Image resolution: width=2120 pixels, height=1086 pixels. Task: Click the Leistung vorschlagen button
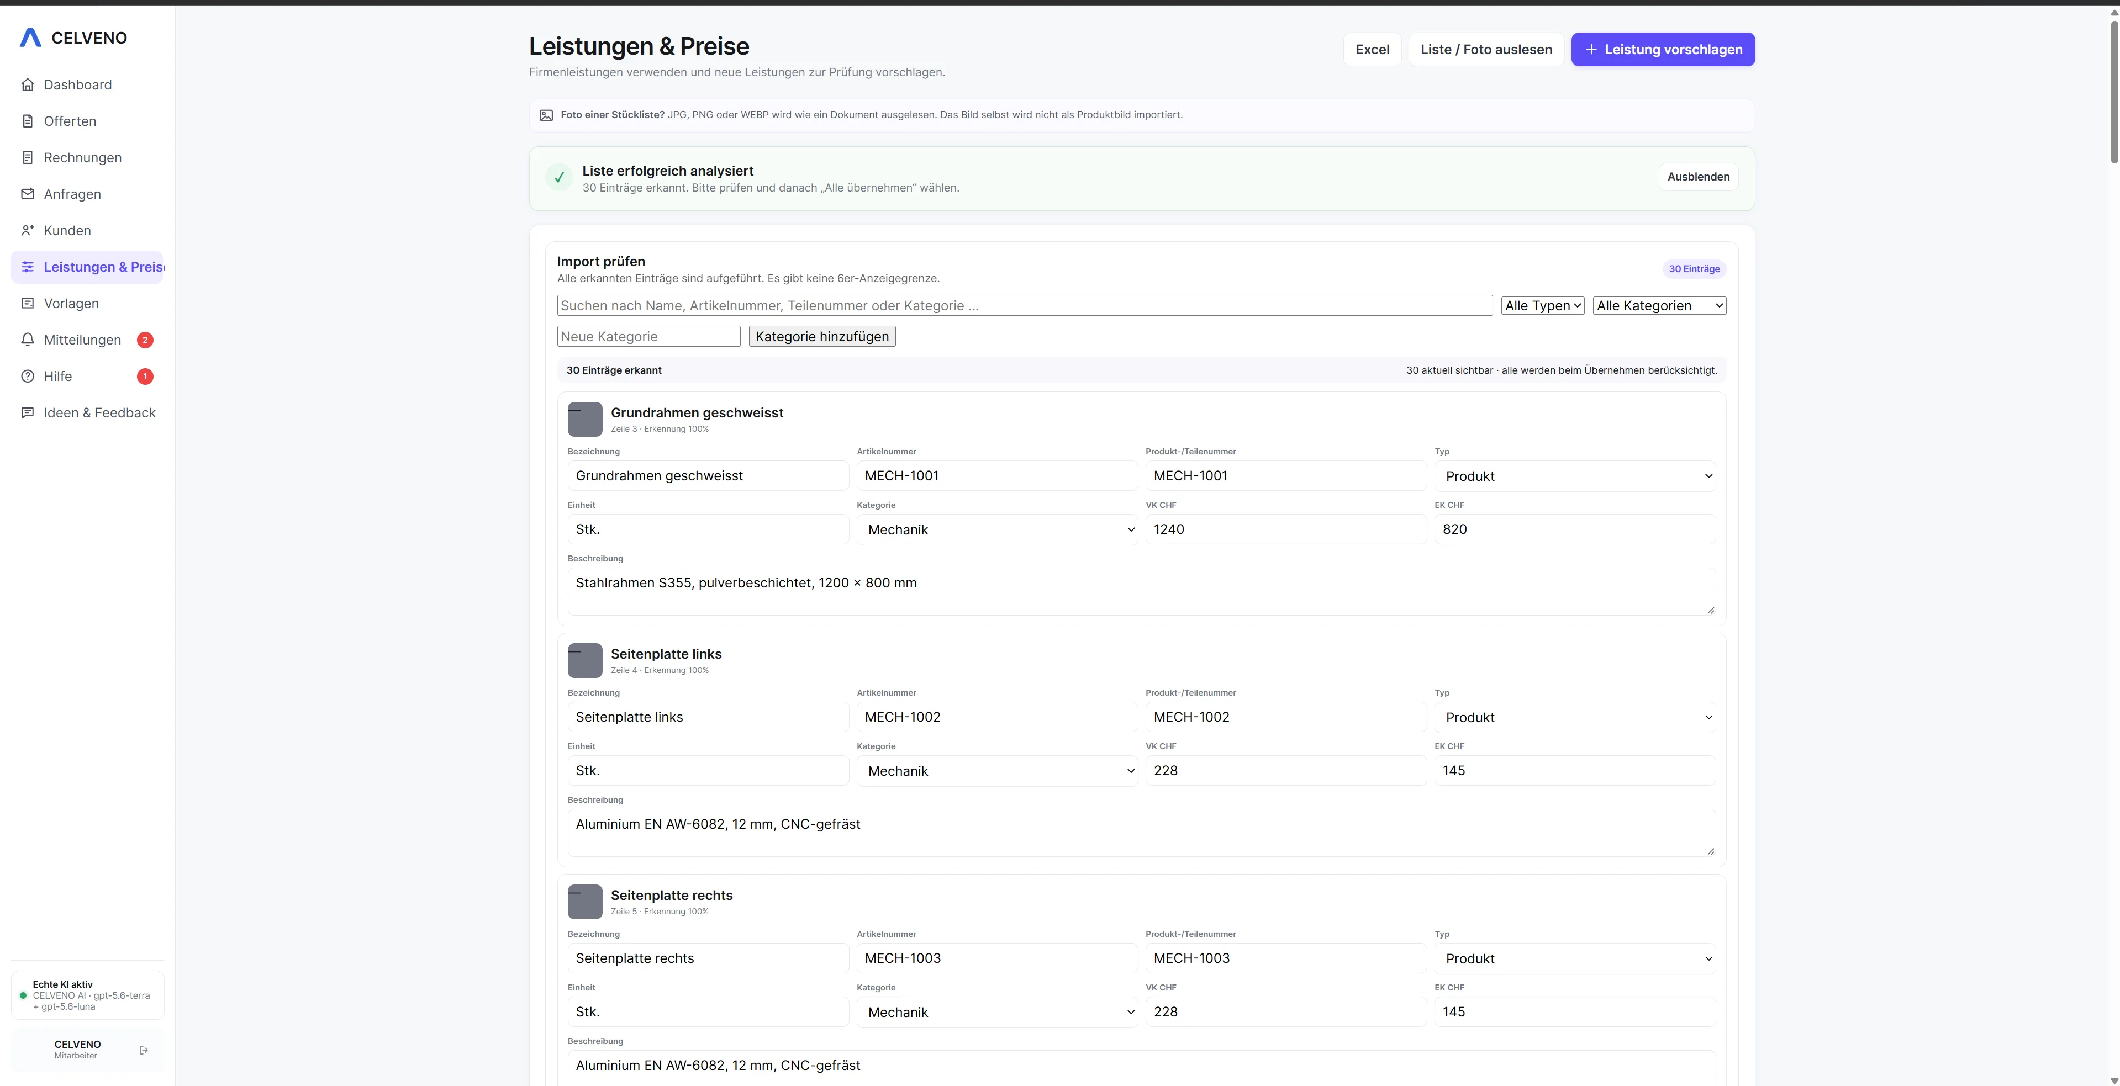[x=1663, y=49]
